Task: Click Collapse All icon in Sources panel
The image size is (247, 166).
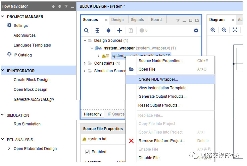Action: pyautogui.click(x=97, y=30)
